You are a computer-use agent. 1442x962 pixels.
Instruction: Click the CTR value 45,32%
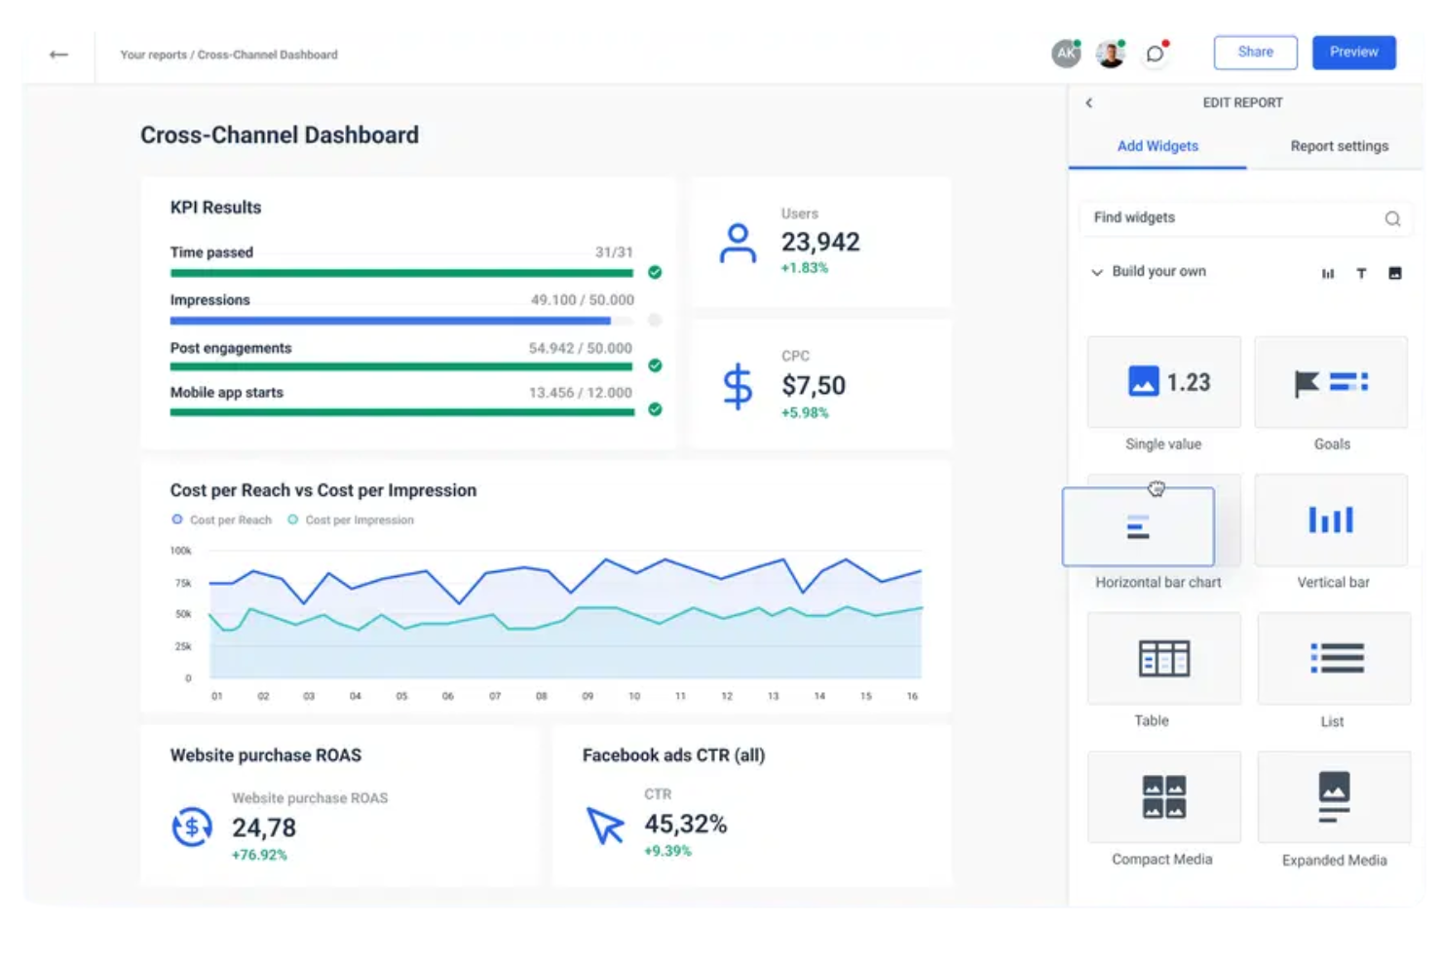click(x=686, y=825)
